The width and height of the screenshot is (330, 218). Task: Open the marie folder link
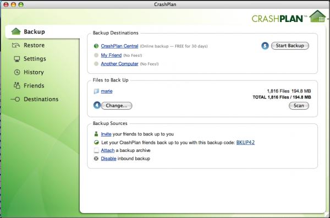click(107, 91)
